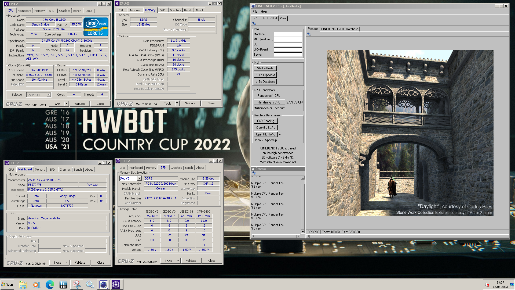Click into the Tester input field
The image size is (515, 290).
(288, 55)
